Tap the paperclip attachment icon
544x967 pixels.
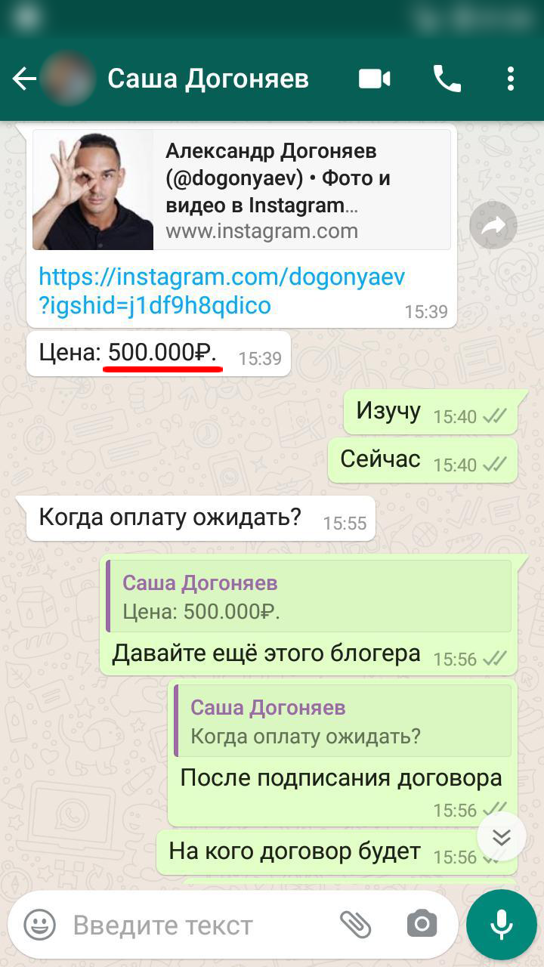(355, 925)
